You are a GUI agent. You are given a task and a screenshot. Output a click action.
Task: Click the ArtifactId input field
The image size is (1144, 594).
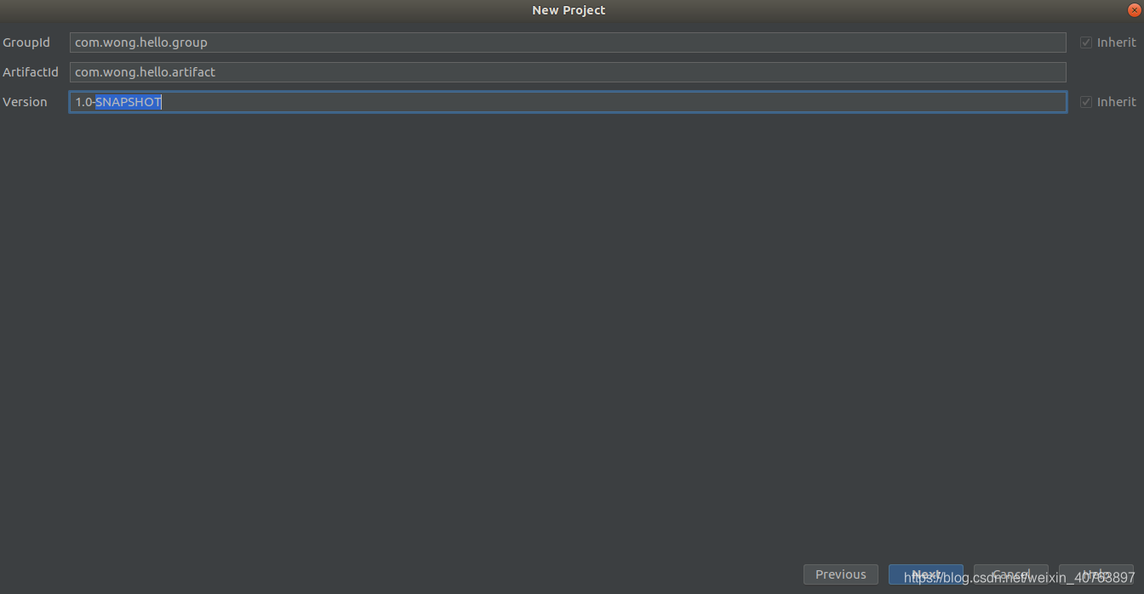click(568, 72)
